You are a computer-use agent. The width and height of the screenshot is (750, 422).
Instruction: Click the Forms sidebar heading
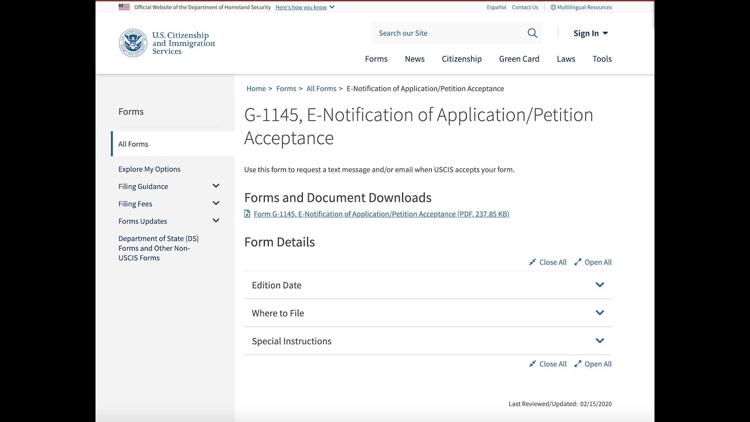(131, 111)
